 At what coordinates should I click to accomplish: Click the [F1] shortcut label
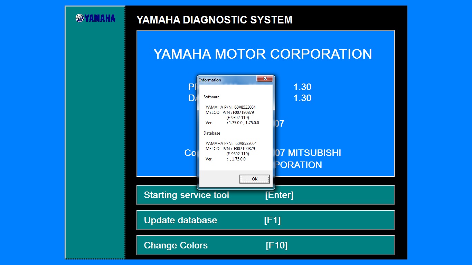coord(272,220)
